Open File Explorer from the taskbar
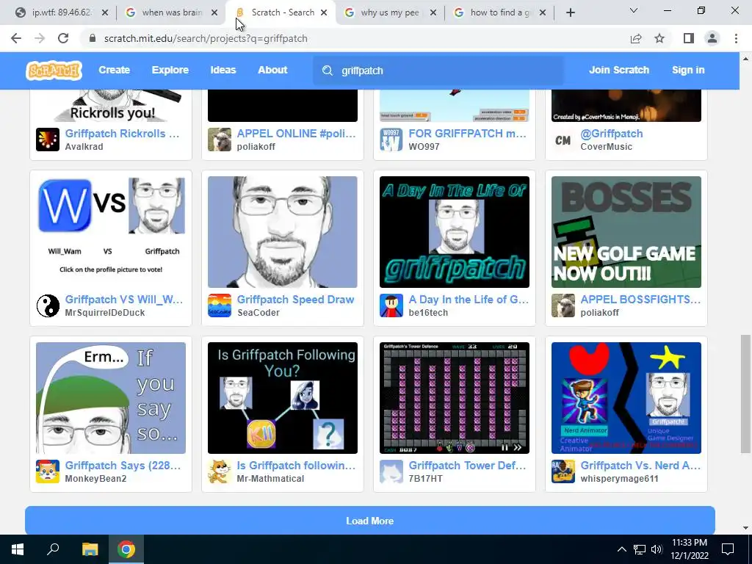Viewport: 752px width, 564px height. pos(90,549)
